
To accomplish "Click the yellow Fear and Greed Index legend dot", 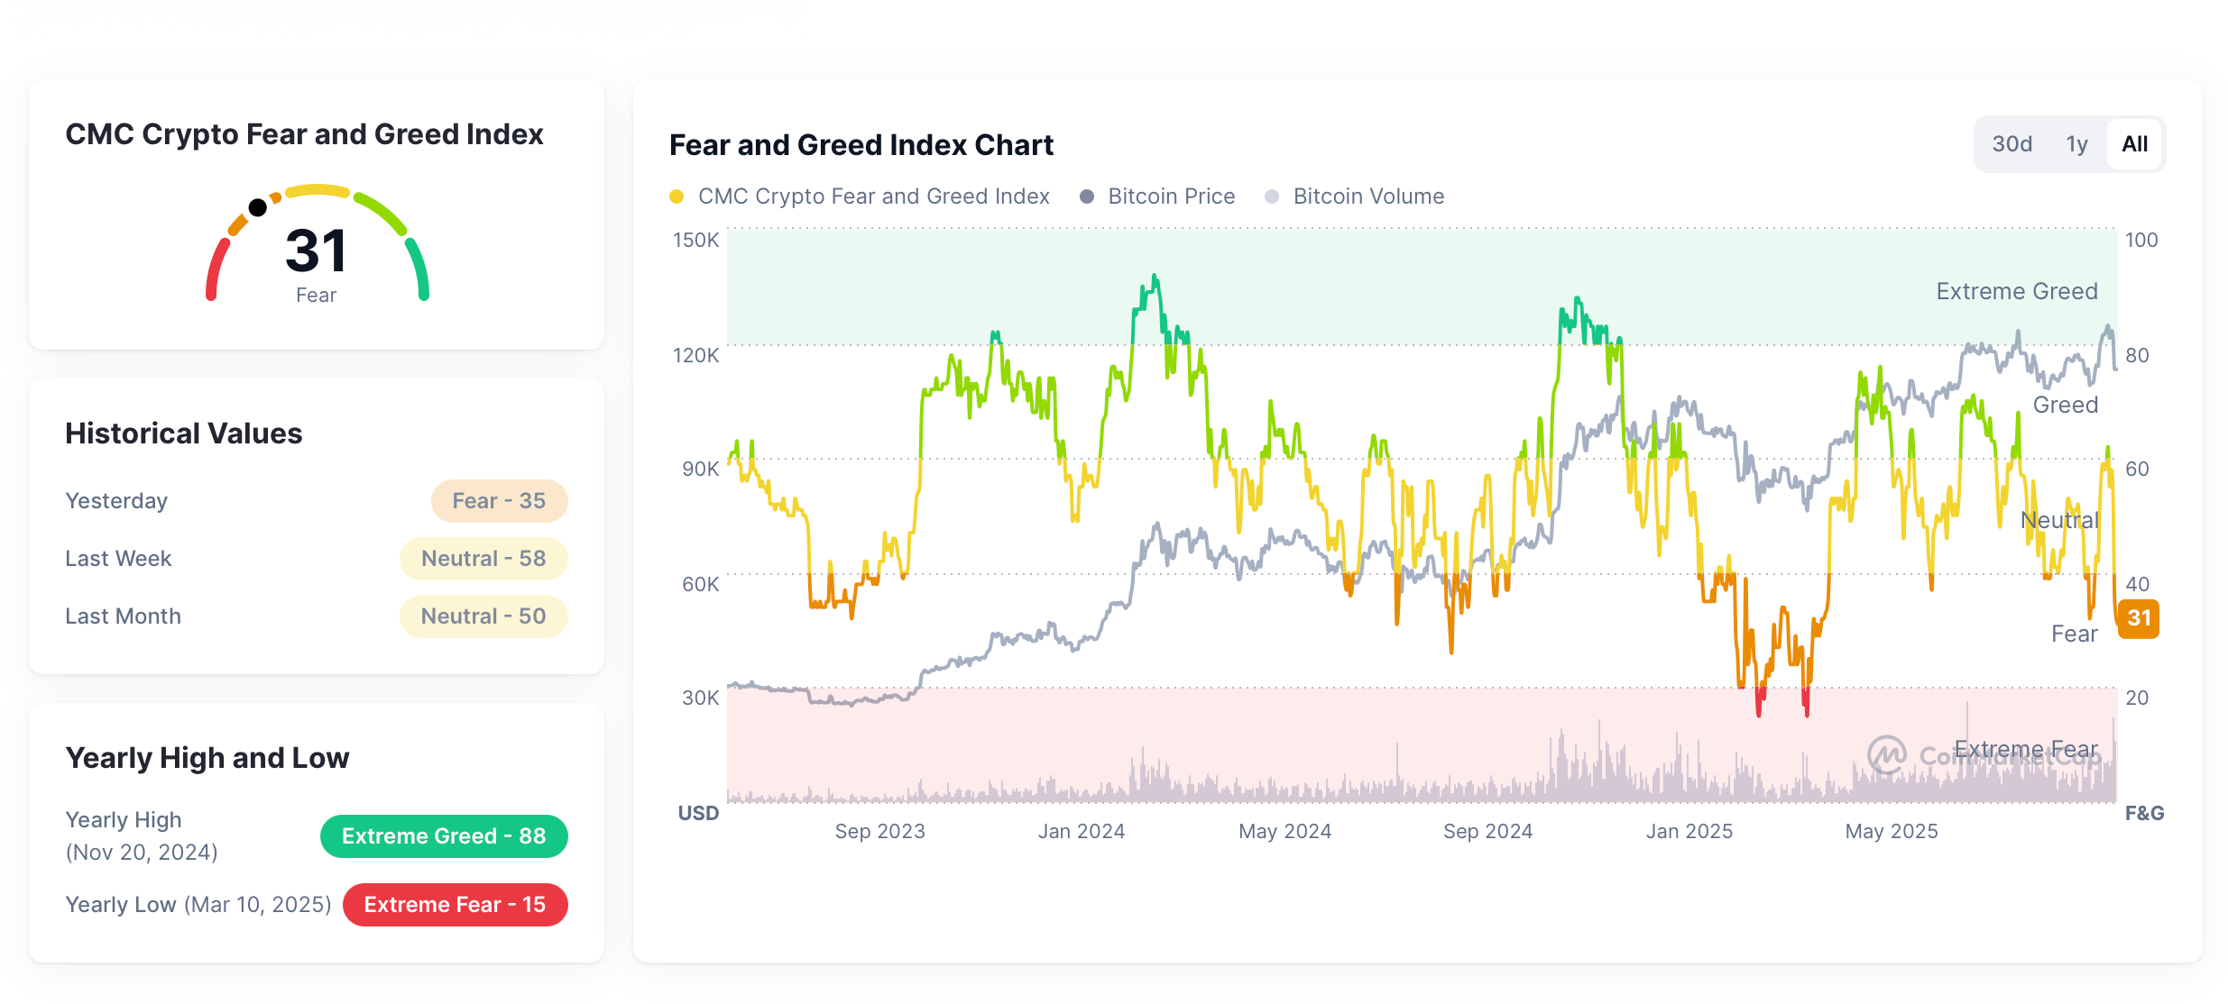I will click(x=677, y=196).
